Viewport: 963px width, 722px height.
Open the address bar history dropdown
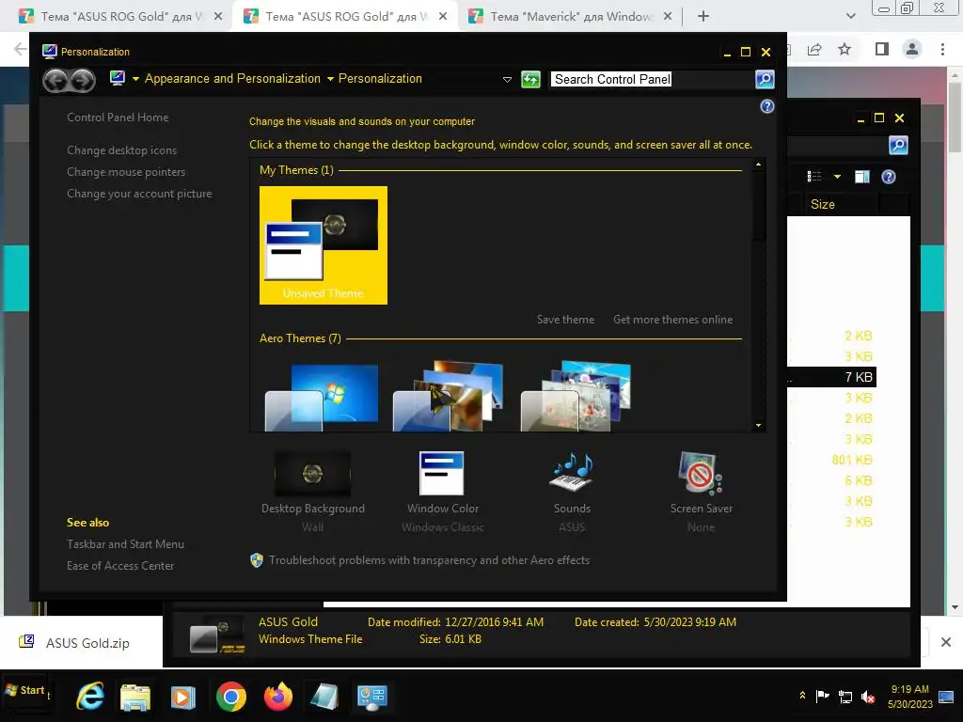(x=507, y=79)
